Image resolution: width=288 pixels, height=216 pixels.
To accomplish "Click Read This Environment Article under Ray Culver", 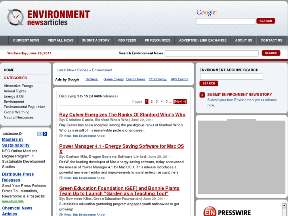I will [x=84, y=136].
